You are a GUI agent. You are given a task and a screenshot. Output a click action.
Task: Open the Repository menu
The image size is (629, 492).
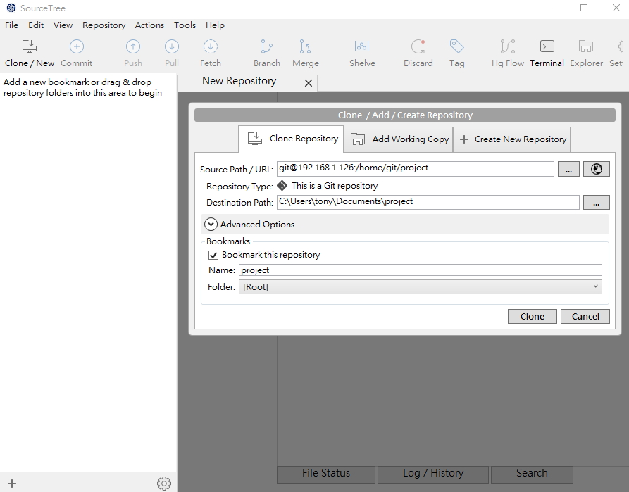[104, 25]
